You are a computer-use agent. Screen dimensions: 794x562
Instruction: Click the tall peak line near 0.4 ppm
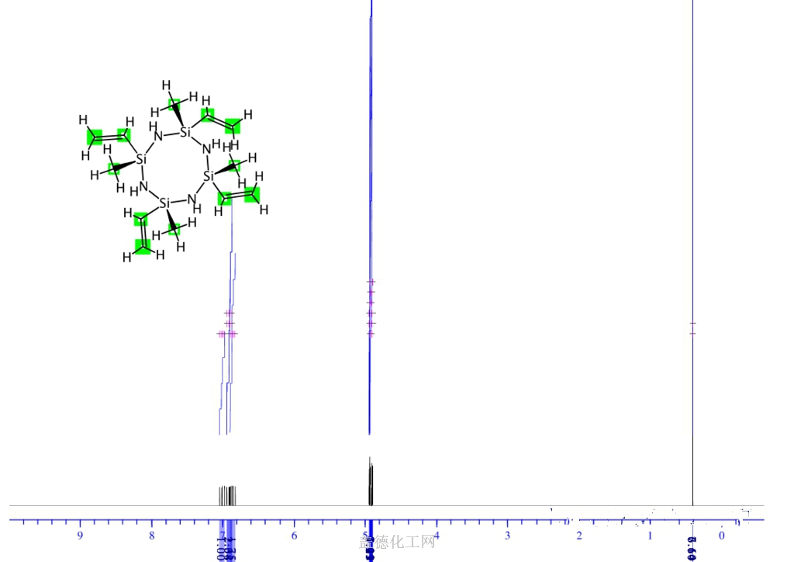[692, 233]
